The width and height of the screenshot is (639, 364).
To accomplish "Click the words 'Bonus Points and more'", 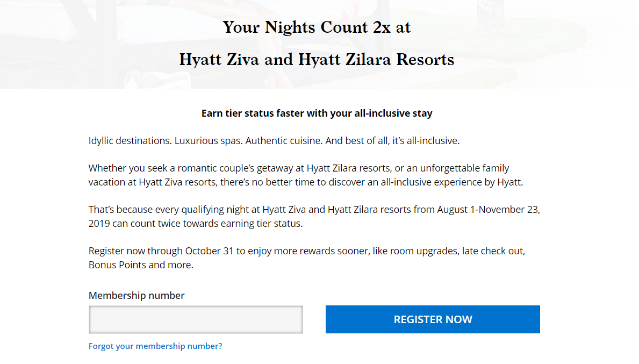I will (140, 265).
